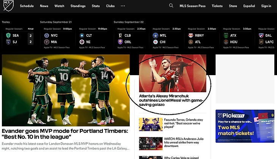Click Apple TV label under NYC-MIA

(x=57, y=47)
